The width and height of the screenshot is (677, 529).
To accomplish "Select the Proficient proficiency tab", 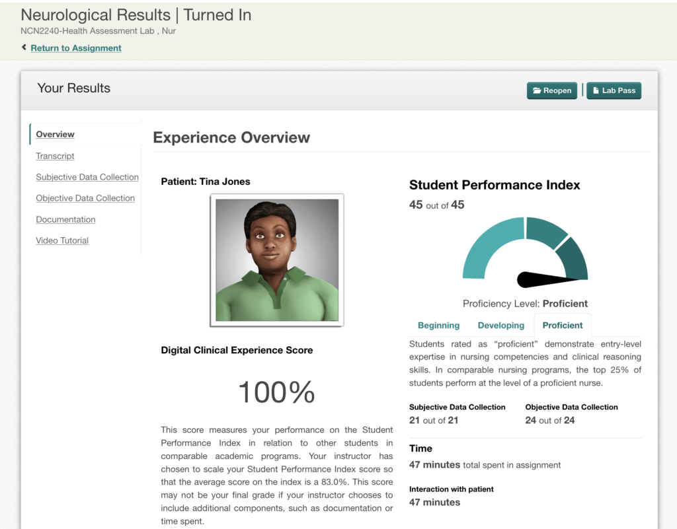I will pos(562,326).
